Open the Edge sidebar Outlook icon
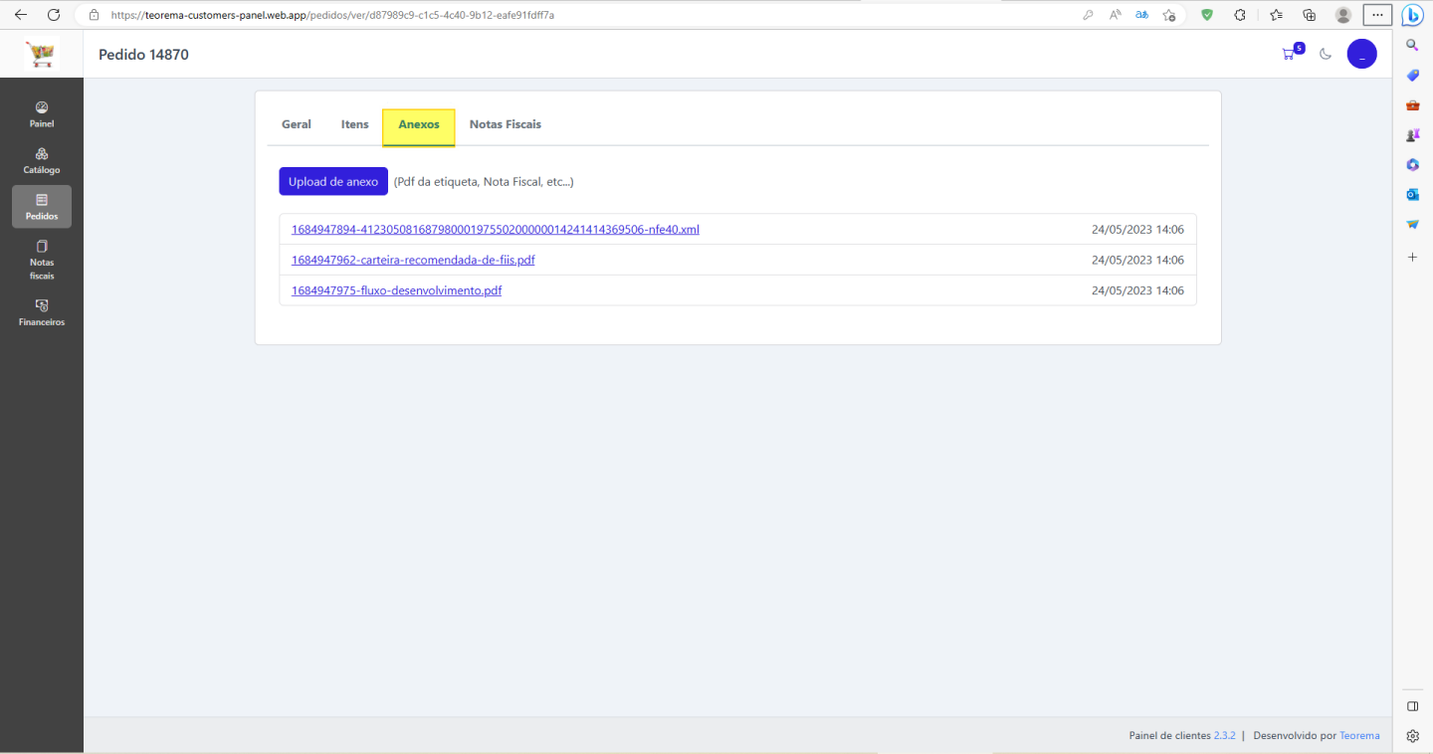1433x754 pixels. [x=1412, y=194]
